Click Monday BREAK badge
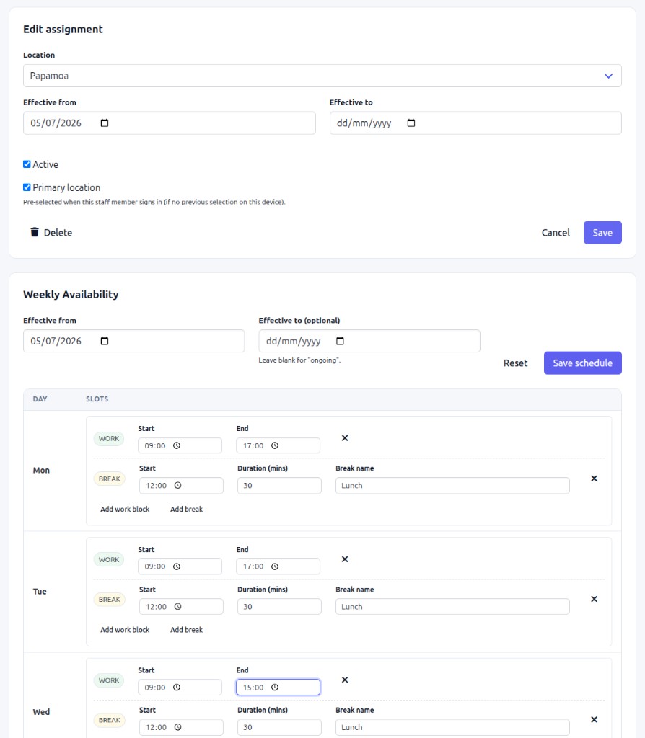The height and width of the screenshot is (738, 645). 110,479
